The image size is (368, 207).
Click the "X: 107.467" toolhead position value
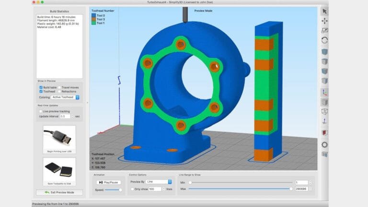98,159
